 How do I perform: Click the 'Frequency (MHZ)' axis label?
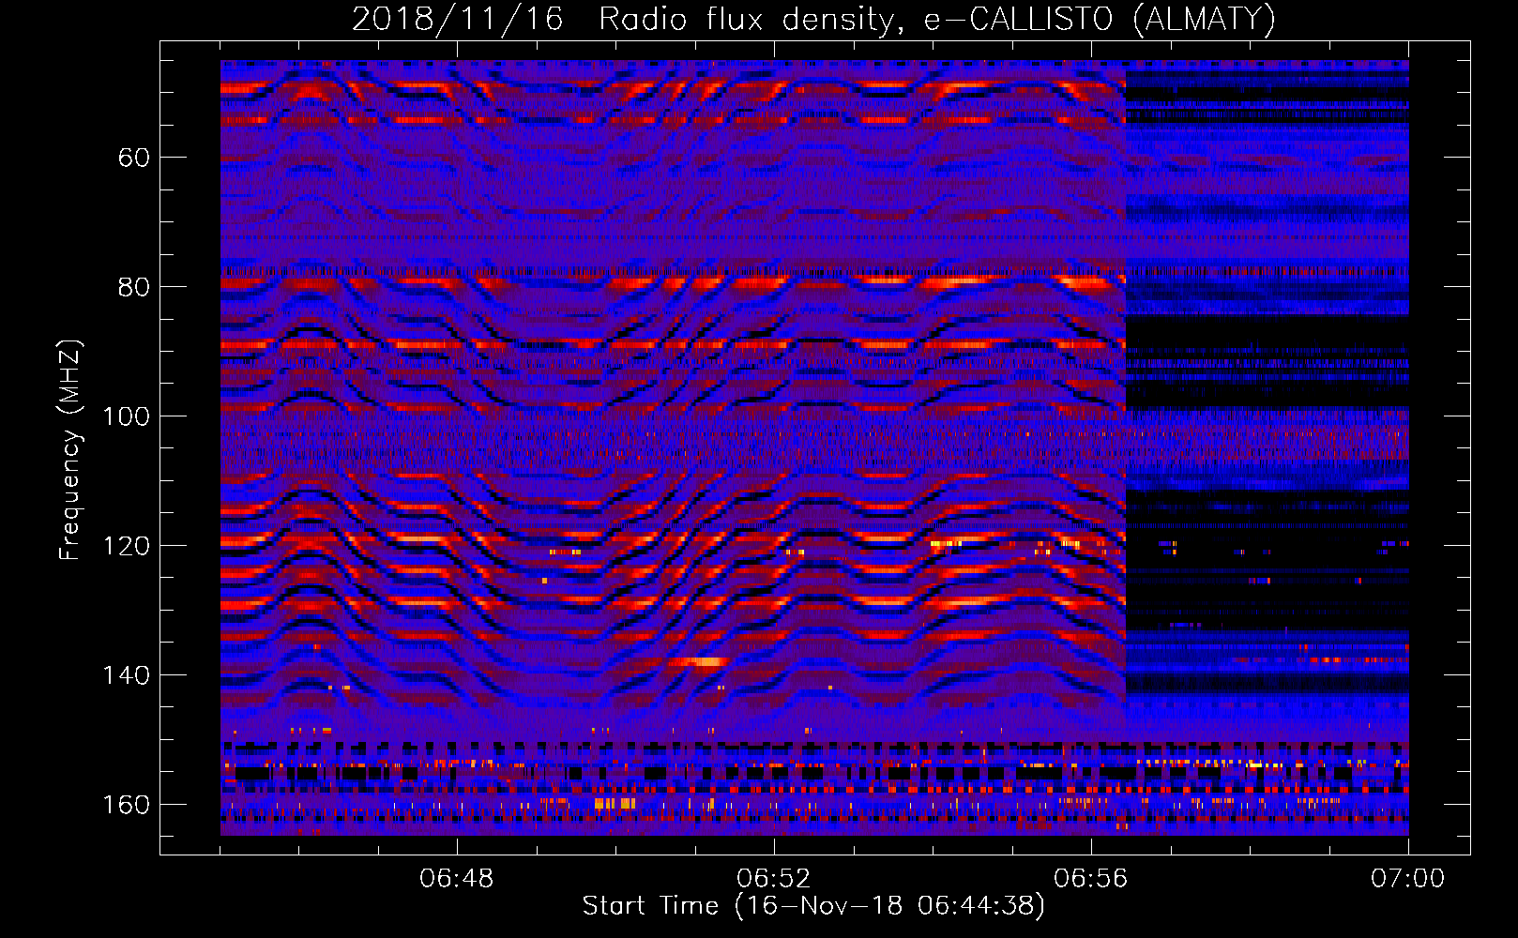(70, 450)
